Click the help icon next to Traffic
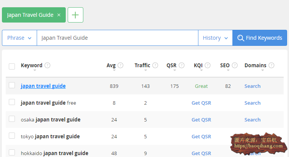Image resolution: width=289 pixels, height=157 pixels. click(155, 65)
